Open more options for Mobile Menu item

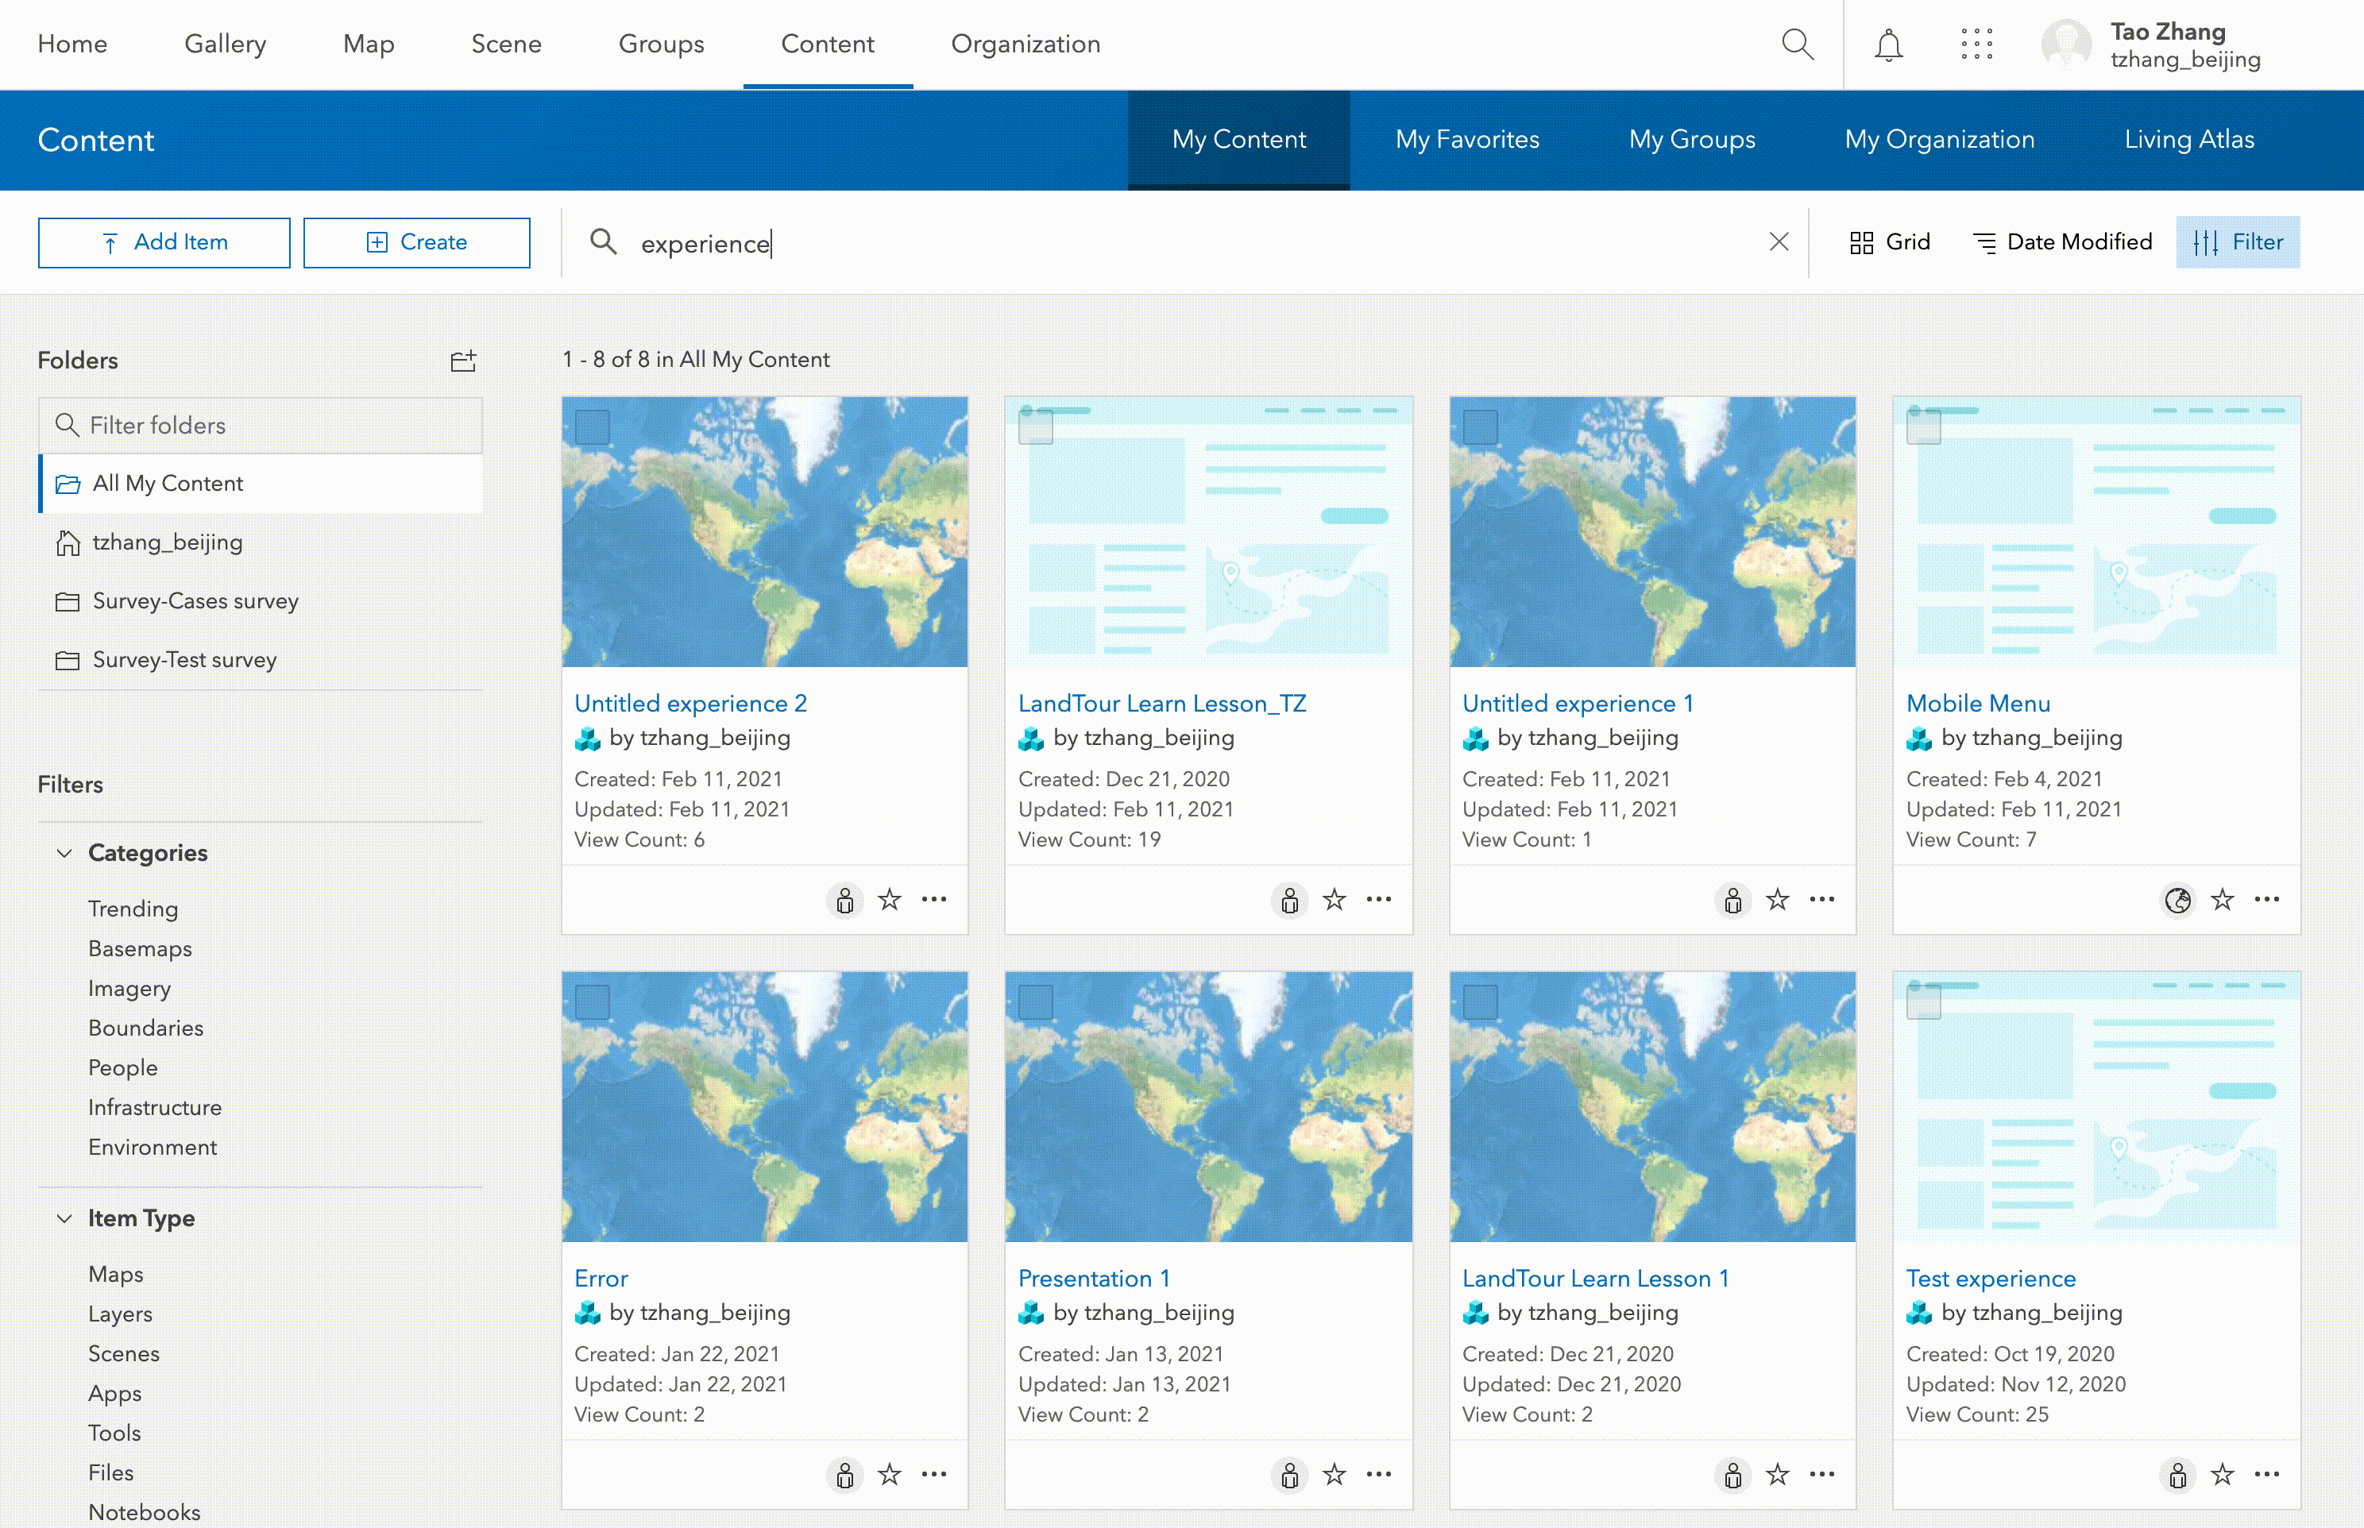coord(2267,900)
